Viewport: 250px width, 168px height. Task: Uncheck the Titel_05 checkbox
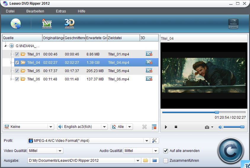[17, 71]
